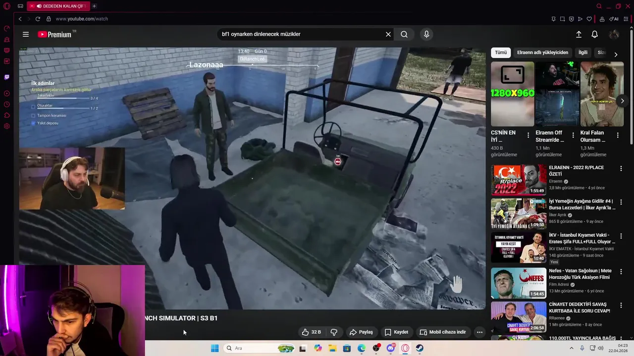Go back to previous page
Image resolution: width=634 pixels, height=356 pixels.
(x=20, y=19)
